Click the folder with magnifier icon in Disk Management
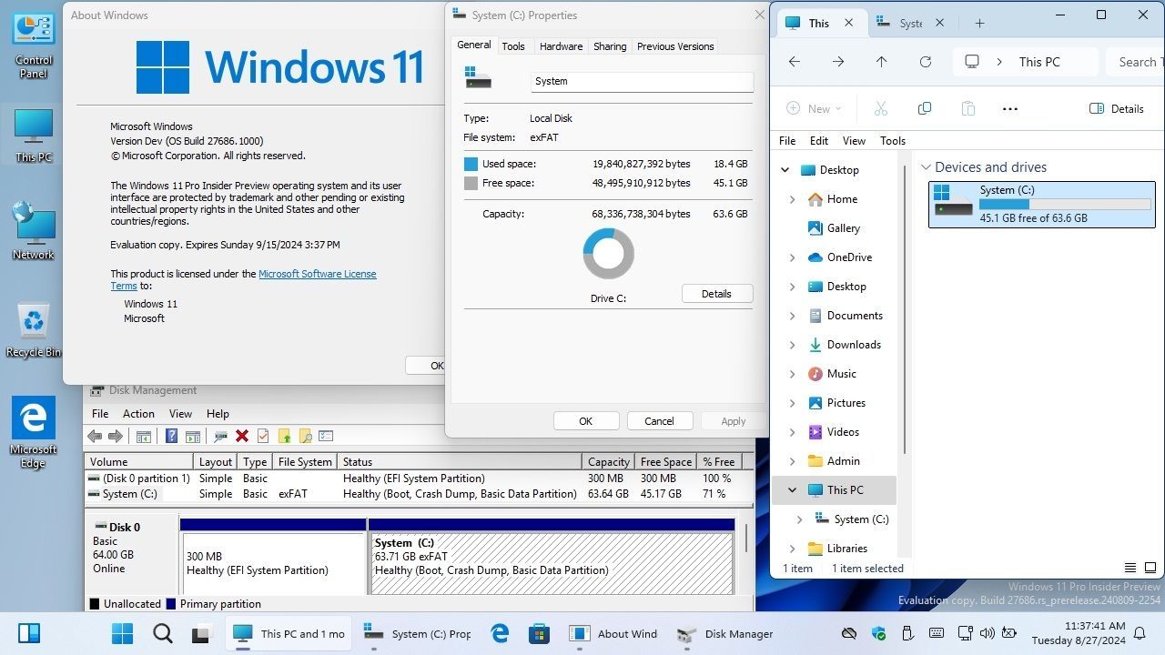The image size is (1165, 655). (305, 437)
